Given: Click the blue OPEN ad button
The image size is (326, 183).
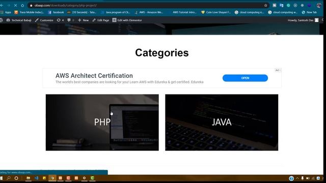Looking at the screenshot, I should 245,78.
